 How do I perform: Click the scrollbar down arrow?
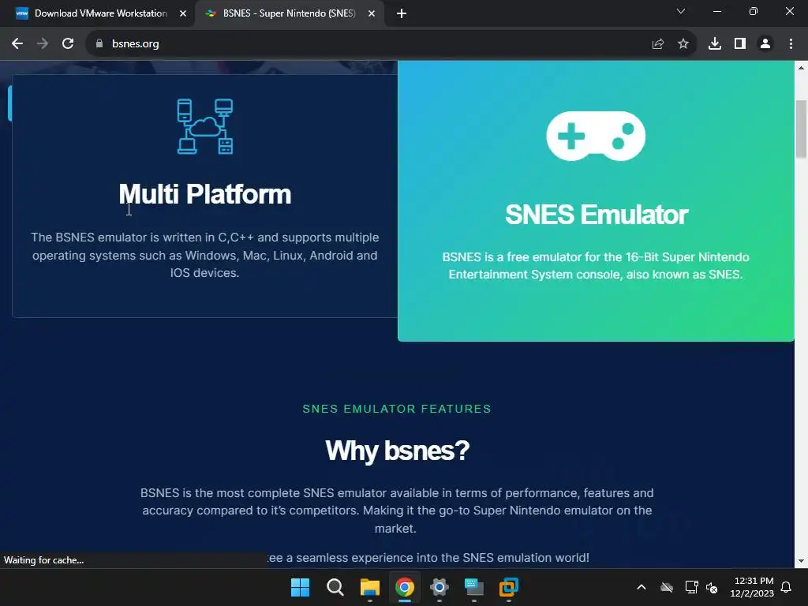tap(801, 561)
